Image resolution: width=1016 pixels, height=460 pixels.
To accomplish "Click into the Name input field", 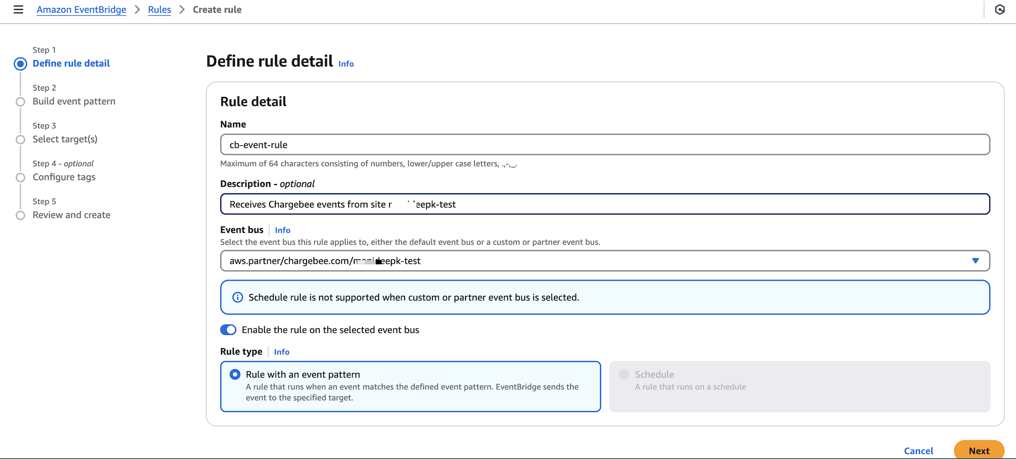I will 605,145.
